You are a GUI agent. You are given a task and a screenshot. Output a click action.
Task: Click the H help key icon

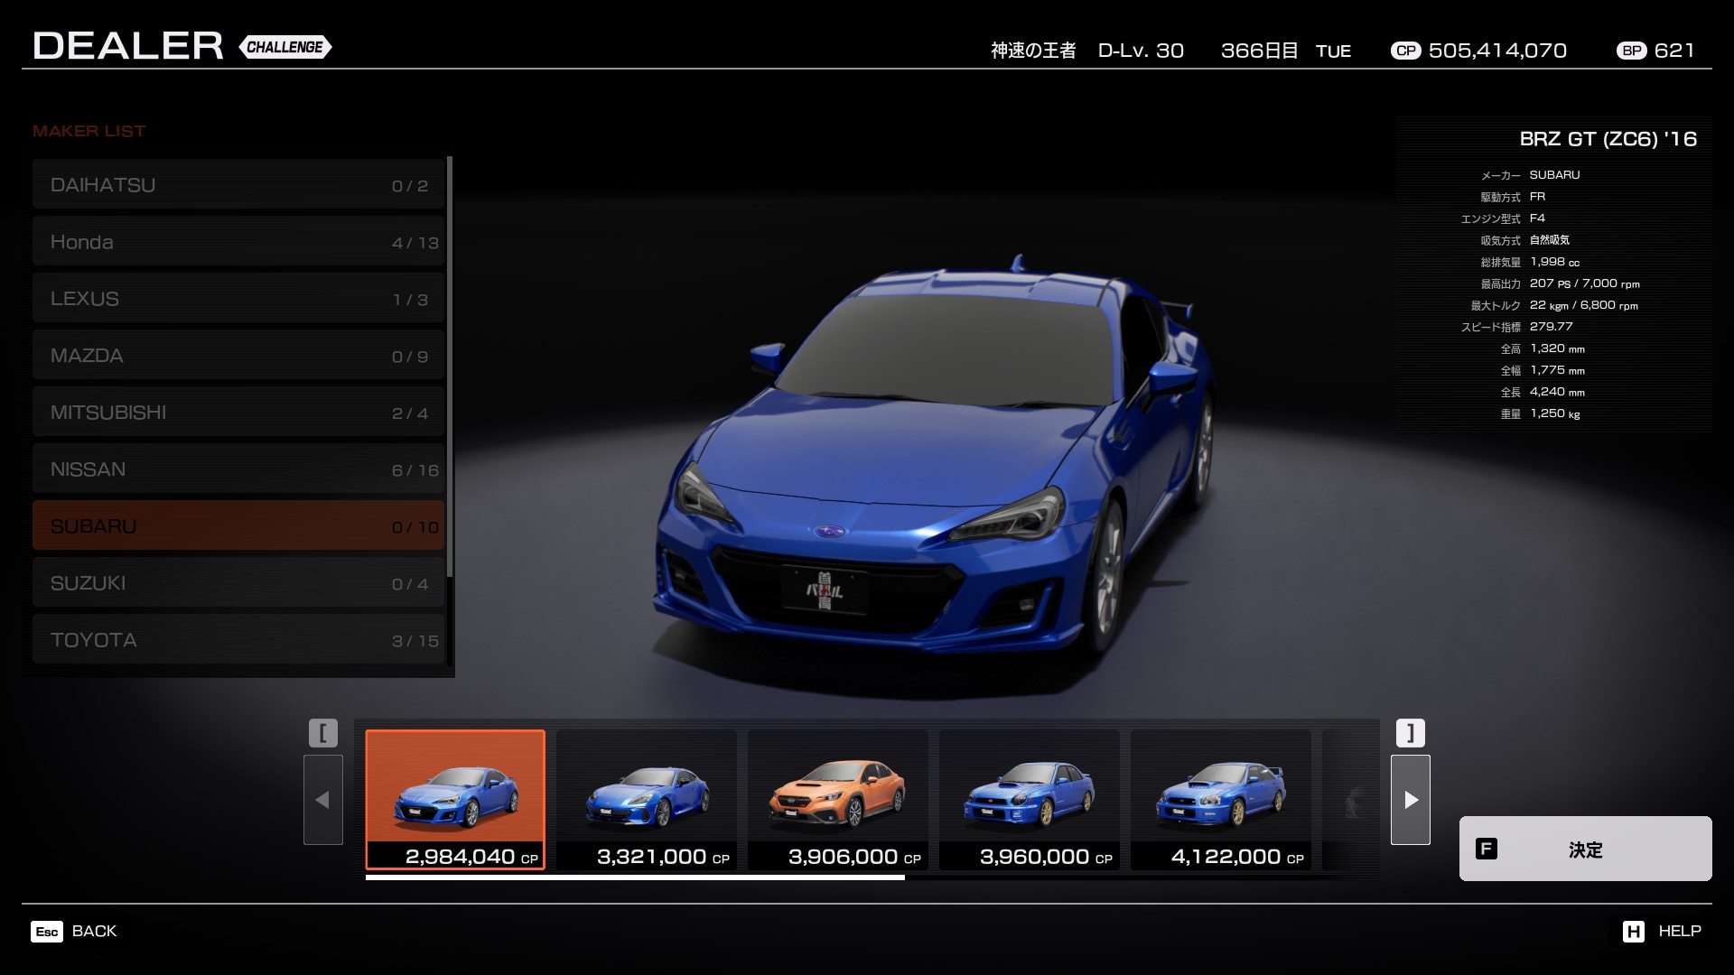(1633, 932)
